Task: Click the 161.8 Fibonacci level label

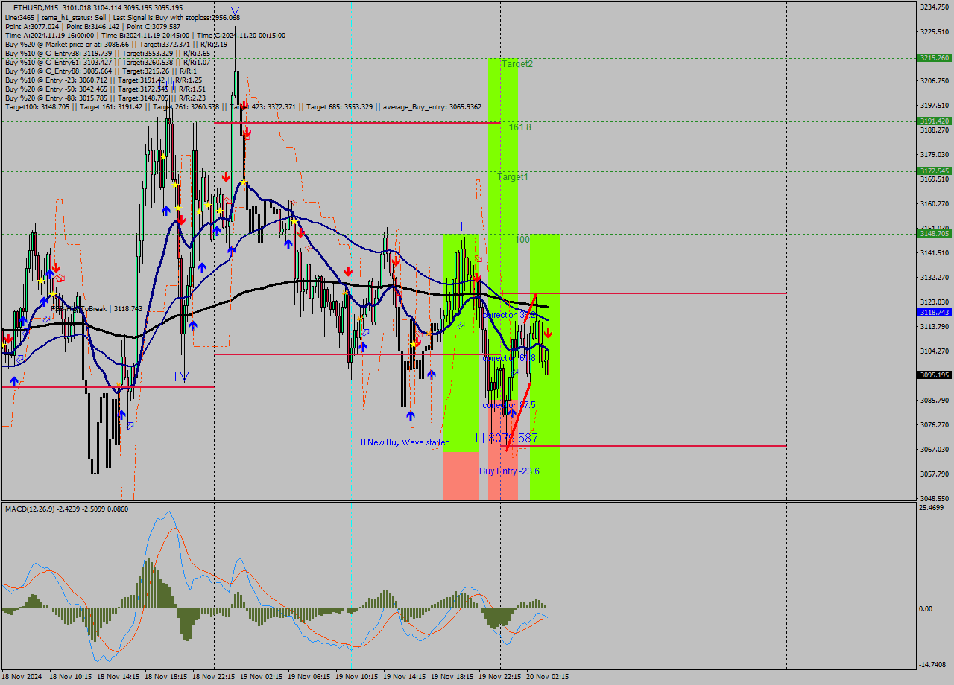Action: pyautogui.click(x=520, y=127)
